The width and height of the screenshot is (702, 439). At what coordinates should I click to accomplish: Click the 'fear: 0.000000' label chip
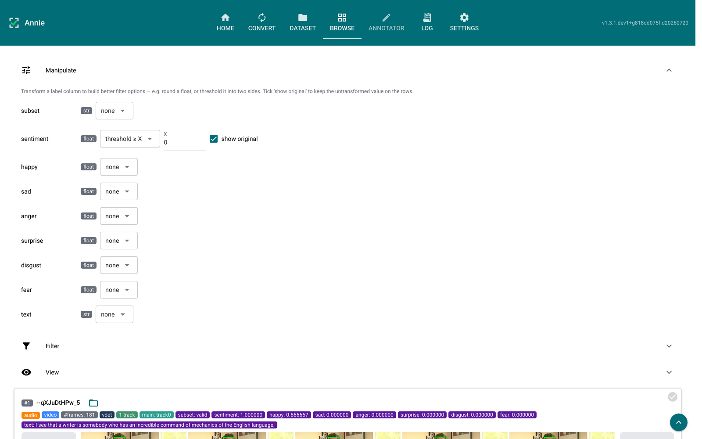click(517, 415)
